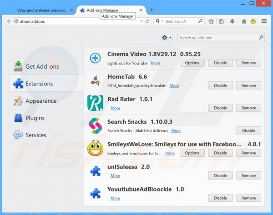
Task: Open the Appearance category
Action: click(46, 101)
